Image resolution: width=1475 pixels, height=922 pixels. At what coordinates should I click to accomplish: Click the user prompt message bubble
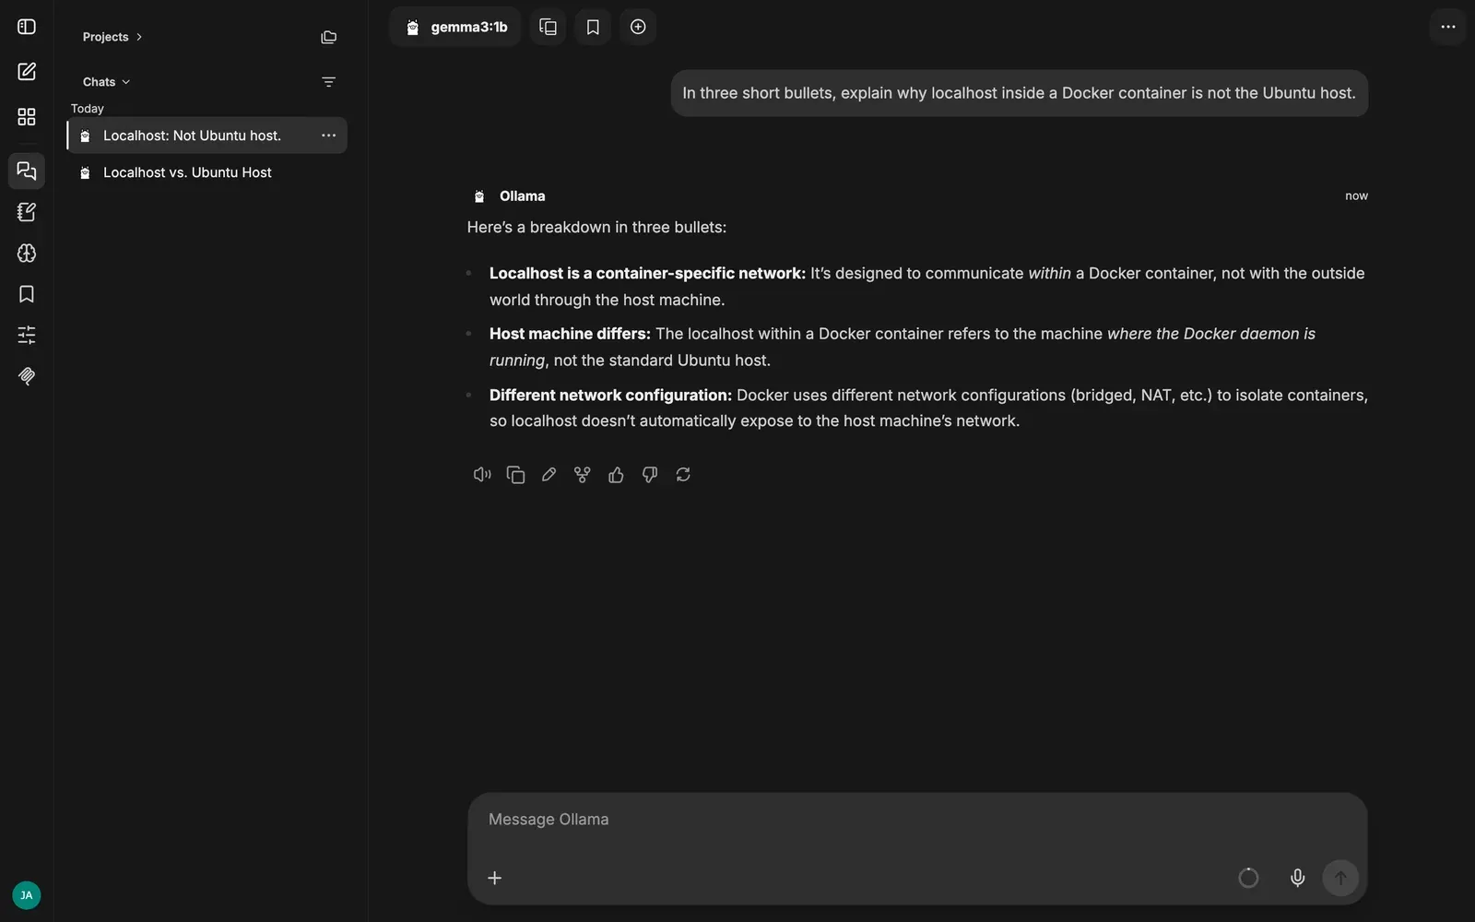click(1019, 93)
